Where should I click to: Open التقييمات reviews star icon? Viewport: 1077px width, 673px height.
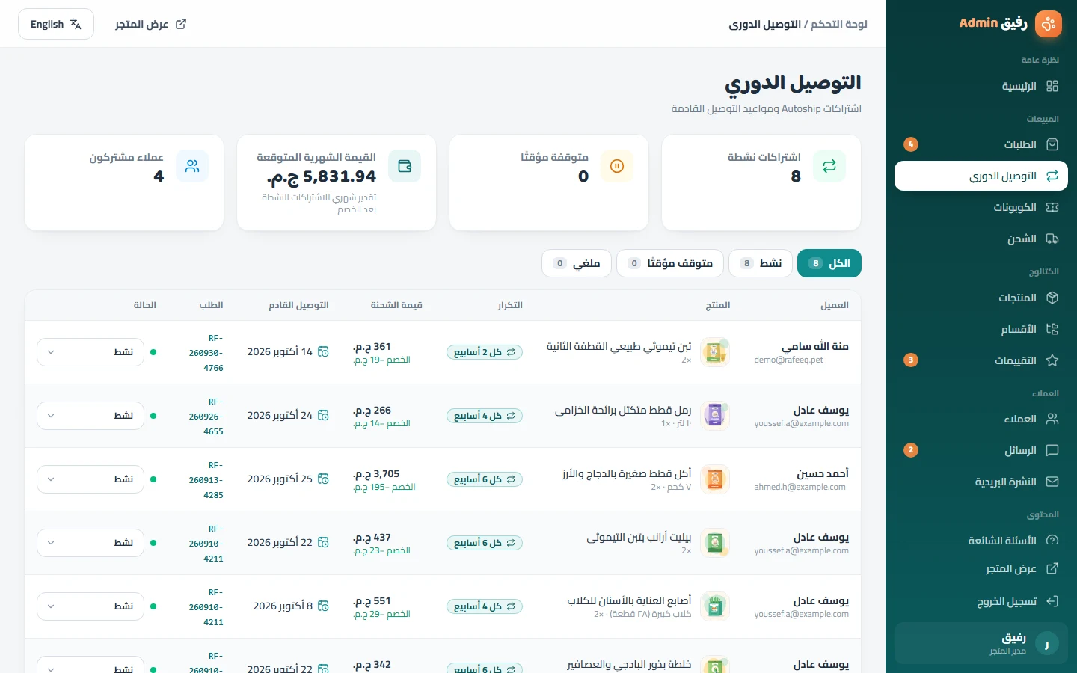point(1052,360)
